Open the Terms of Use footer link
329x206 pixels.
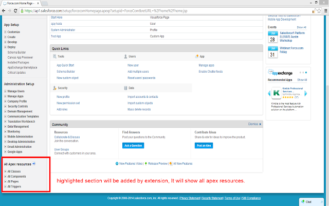[232, 198]
